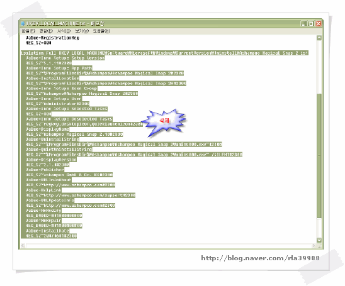Viewport: 345px width, 286px height.
Task: Click the 'Ashampoo Magical Snap 2.10' line
Action: (74, 135)
